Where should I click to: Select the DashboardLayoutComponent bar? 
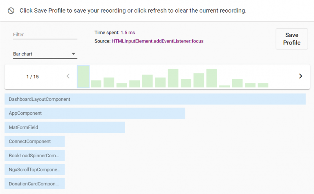(155, 99)
